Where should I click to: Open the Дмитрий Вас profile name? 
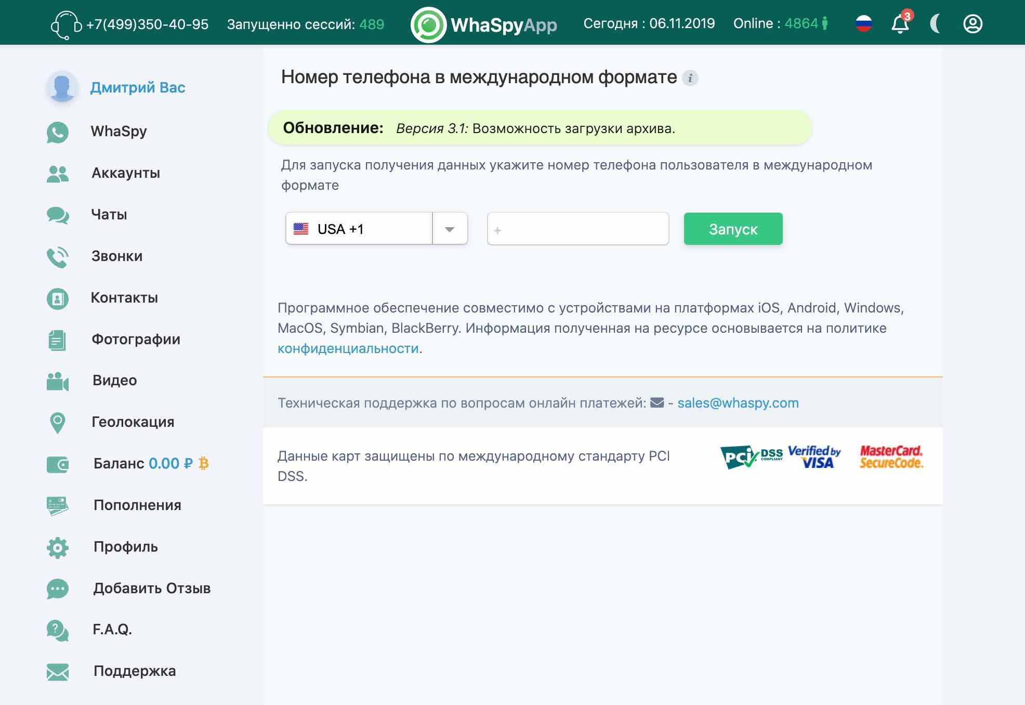(x=138, y=87)
